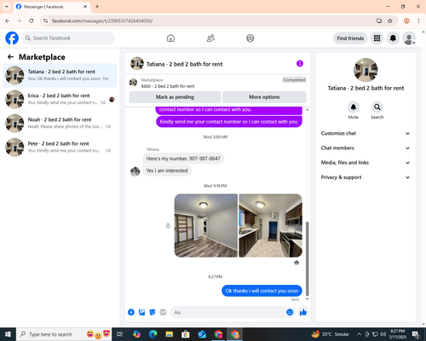Select the Messenger | Facebook tab
This screenshot has height=341, width=426.
click(52, 7)
